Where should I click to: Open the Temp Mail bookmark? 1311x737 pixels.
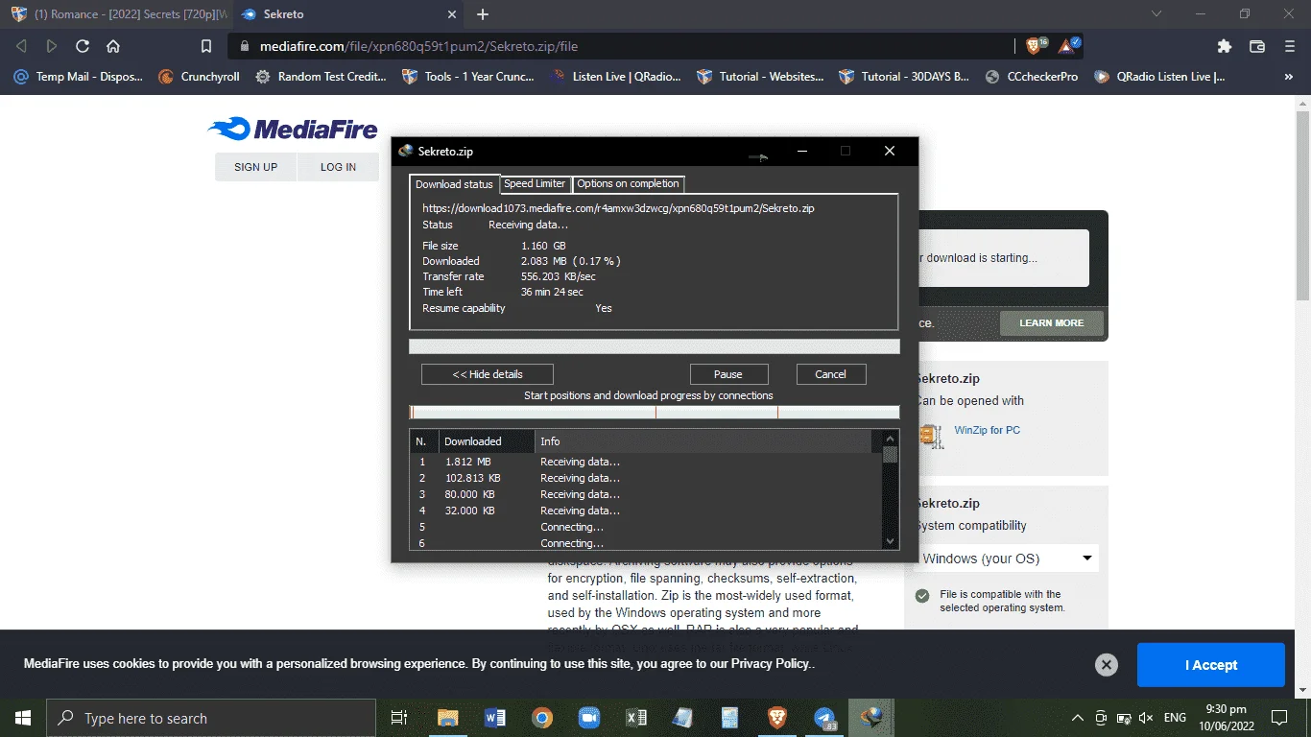point(78,77)
